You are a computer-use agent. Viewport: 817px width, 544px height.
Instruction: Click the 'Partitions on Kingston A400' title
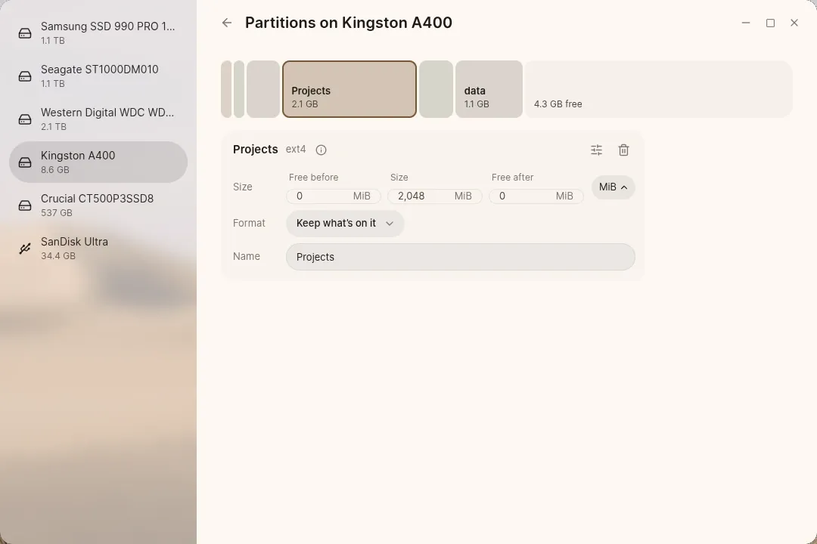[x=349, y=23]
